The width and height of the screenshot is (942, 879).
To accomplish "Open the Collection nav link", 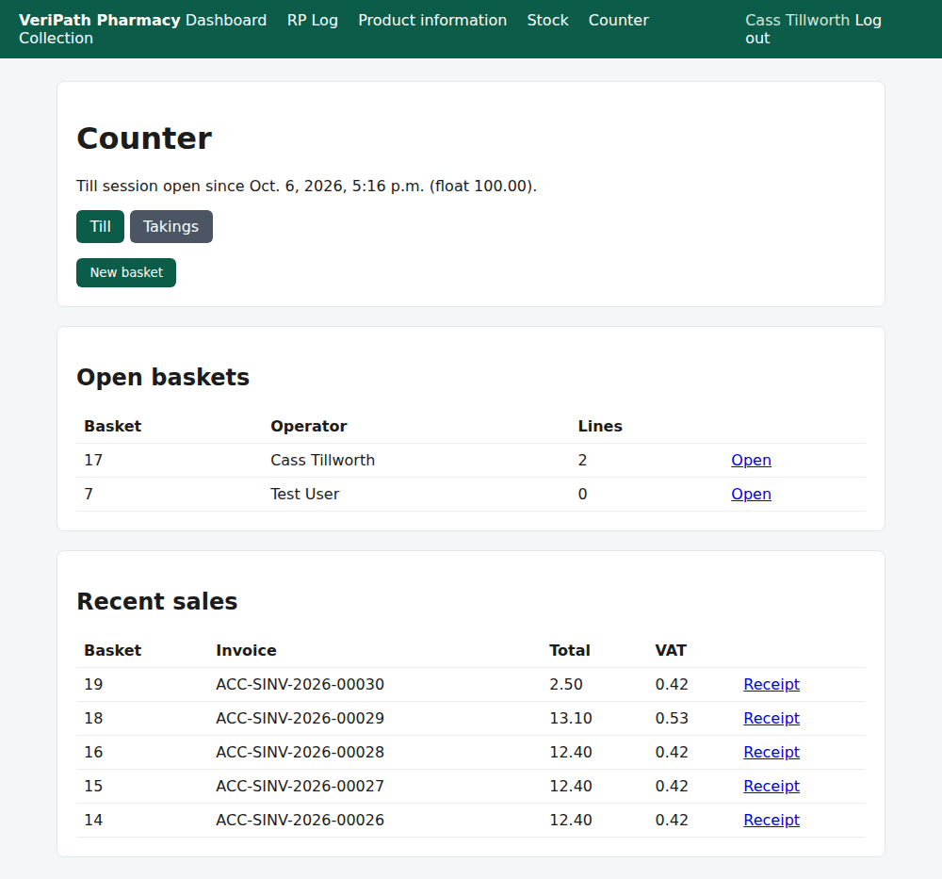I will point(56,38).
